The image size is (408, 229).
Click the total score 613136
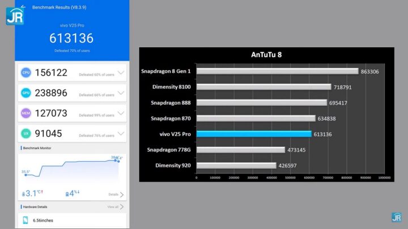click(71, 38)
